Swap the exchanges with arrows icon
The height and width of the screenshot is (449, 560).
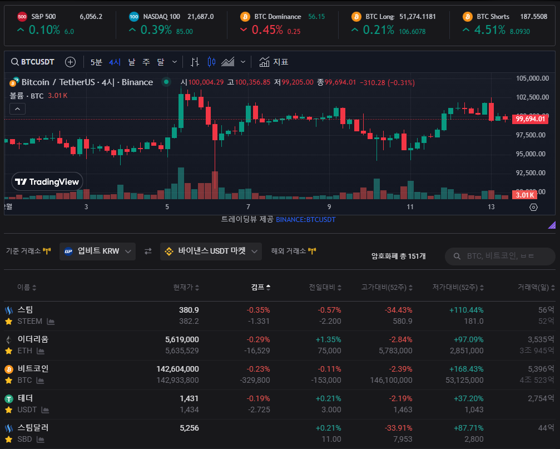[x=148, y=251]
